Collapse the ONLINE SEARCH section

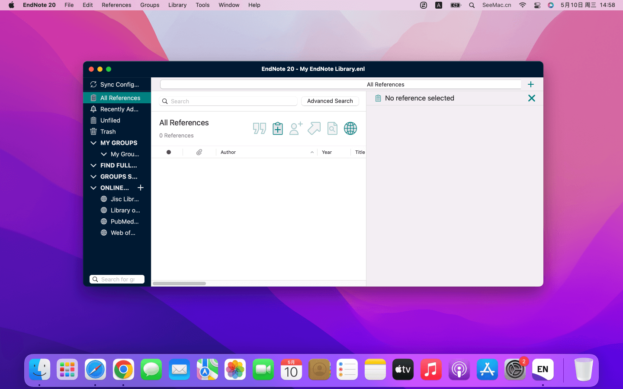[93, 188]
